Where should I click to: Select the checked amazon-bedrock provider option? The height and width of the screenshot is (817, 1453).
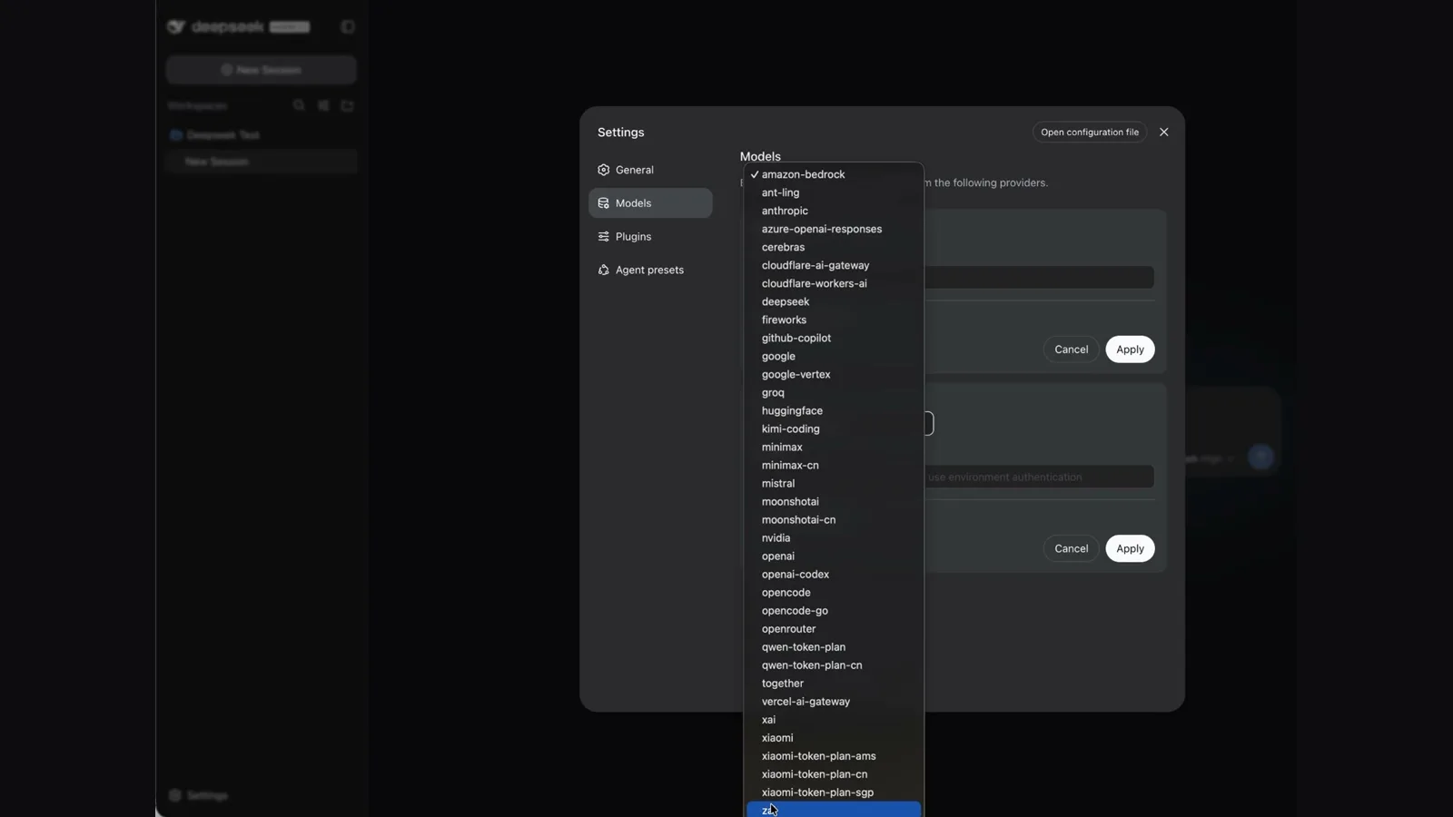(x=834, y=174)
